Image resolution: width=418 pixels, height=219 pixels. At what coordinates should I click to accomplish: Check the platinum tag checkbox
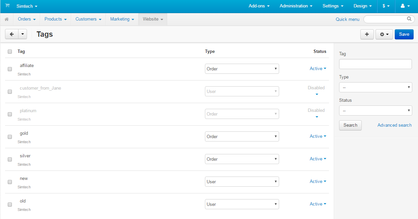(10, 114)
